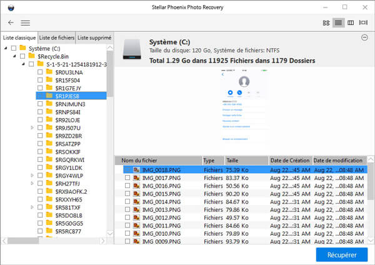
Task: Expand the $RGY4WLP folder
Action: pos(32,175)
